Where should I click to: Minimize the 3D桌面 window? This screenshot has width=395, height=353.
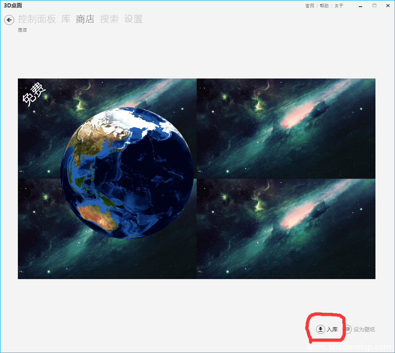click(360, 6)
